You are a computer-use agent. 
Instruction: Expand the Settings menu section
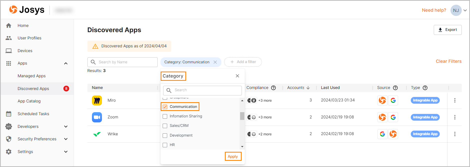tap(66, 152)
